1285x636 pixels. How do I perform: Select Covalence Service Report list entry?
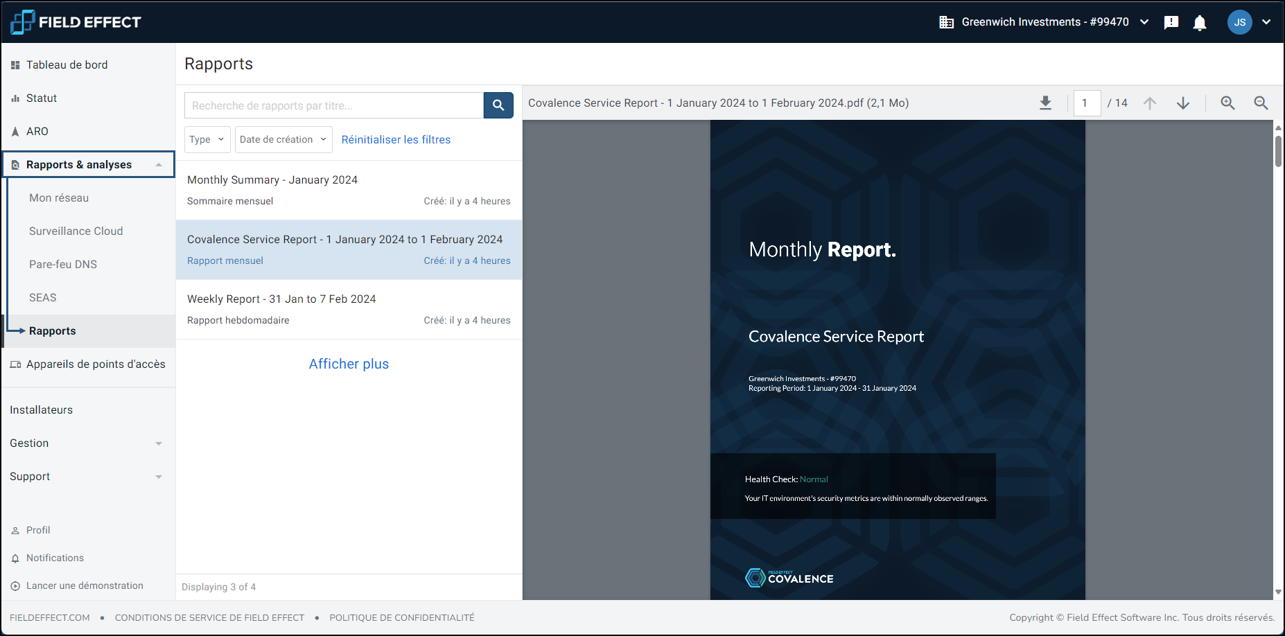349,250
